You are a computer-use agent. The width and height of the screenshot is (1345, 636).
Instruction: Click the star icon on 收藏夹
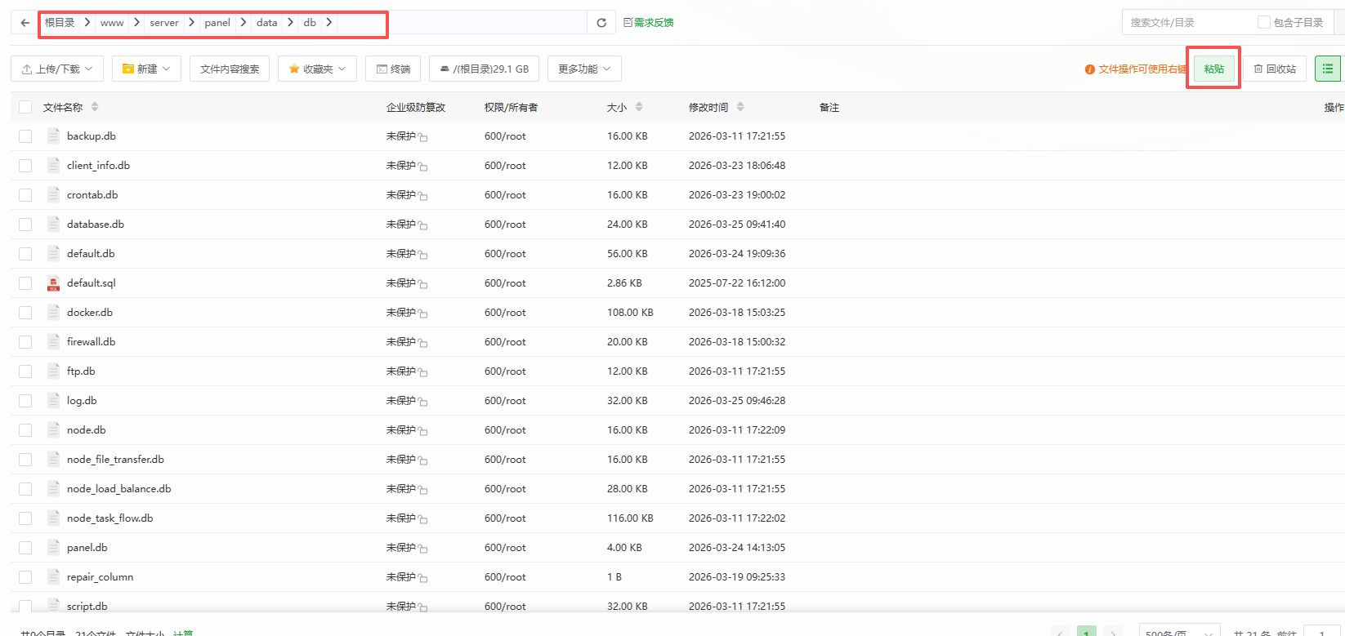click(294, 69)
